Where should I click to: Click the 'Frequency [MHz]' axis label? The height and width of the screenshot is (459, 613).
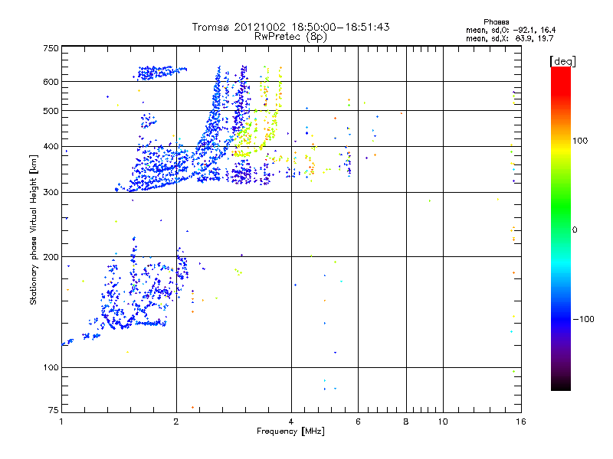pyautogui.click(x=290, y=431)
